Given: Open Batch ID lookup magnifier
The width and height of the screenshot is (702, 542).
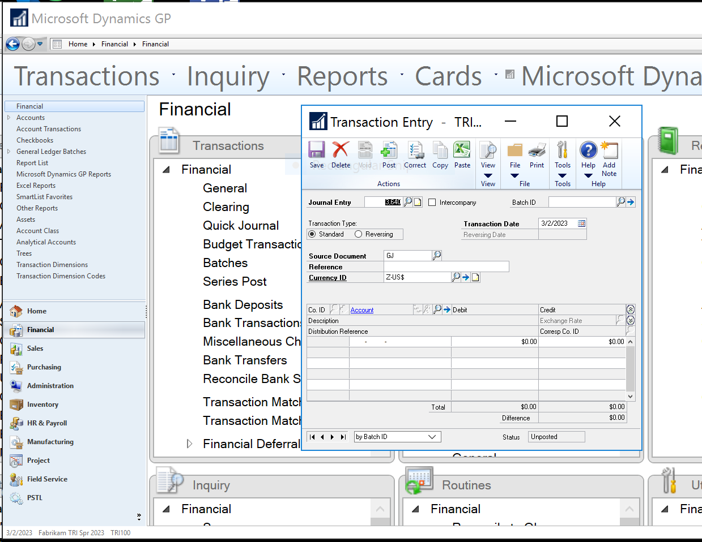Looking at the screenshot, I should click(x=621, y=202).
